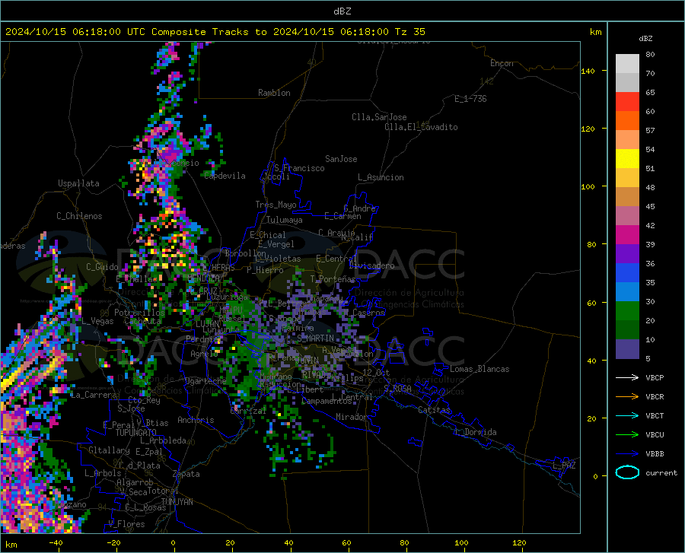The image size is (685, 553).
Task: Click the 'C_Guido' map label
Action: pyautogui.click(x=102, y=267)
